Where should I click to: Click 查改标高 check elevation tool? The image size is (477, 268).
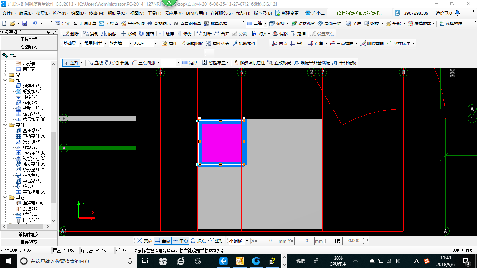(x=279, y=63)
